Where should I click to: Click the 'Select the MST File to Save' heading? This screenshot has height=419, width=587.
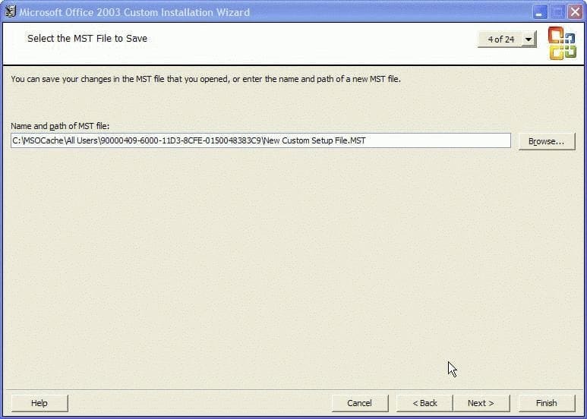tap(87, 38)
